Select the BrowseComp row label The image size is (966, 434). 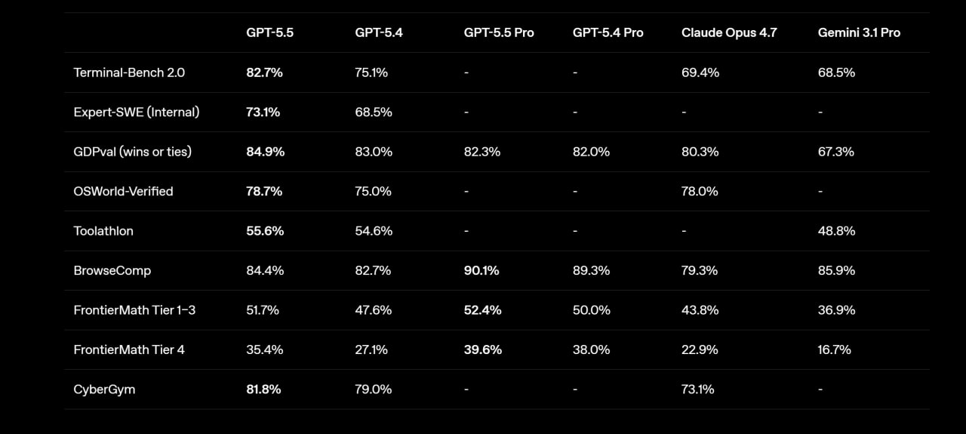(x=107, y=270)
